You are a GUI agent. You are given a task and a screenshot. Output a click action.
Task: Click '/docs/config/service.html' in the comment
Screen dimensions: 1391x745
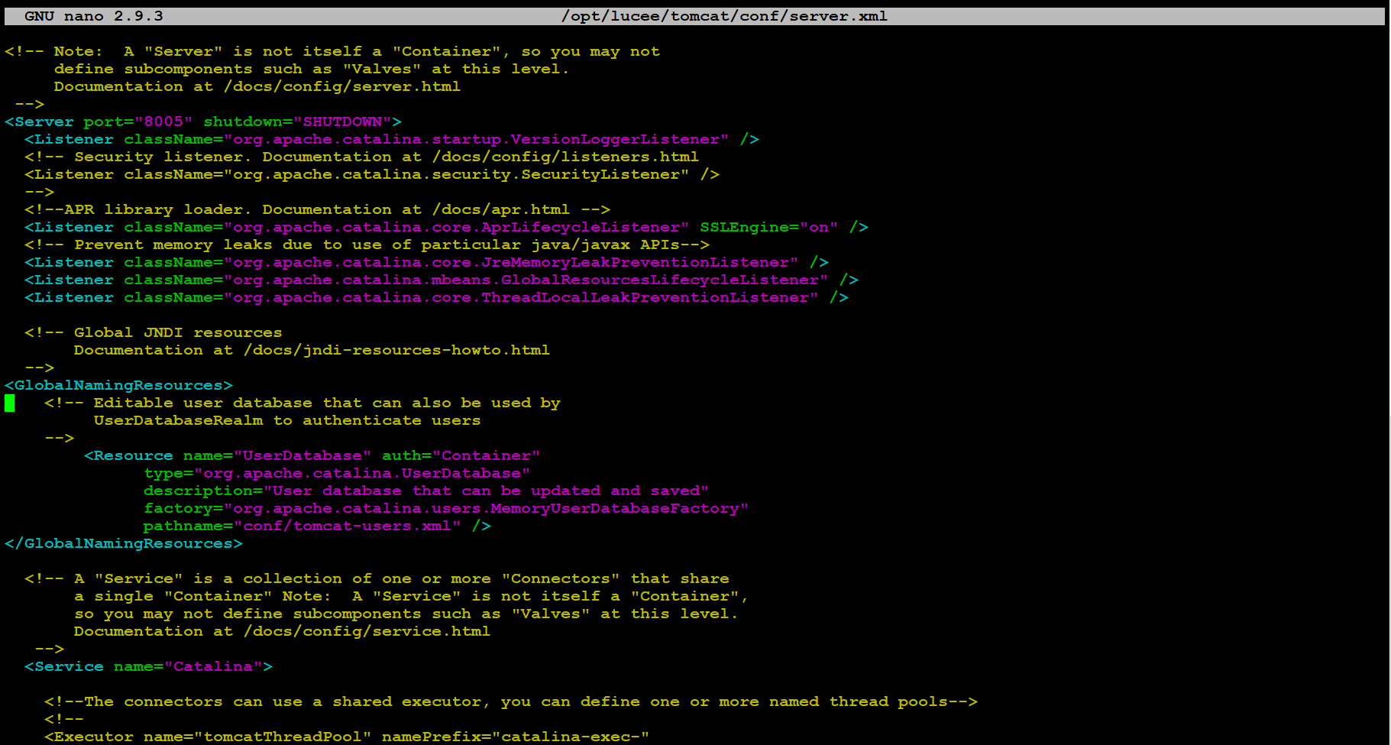pos(367,631)
